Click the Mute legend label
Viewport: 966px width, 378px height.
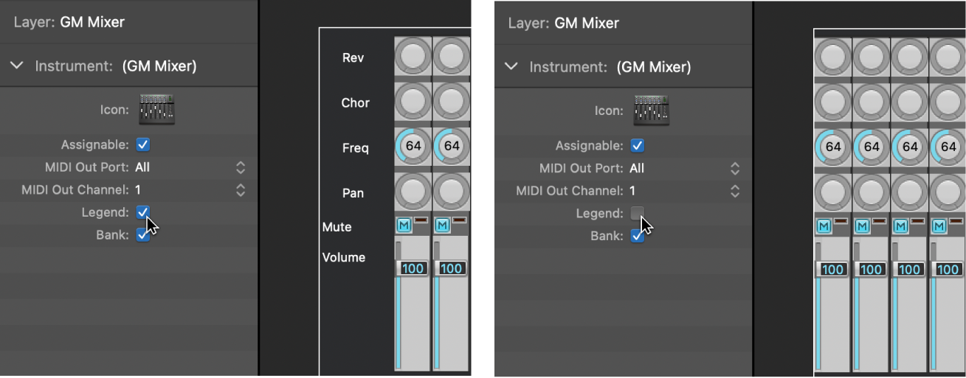tap(337, 227)
